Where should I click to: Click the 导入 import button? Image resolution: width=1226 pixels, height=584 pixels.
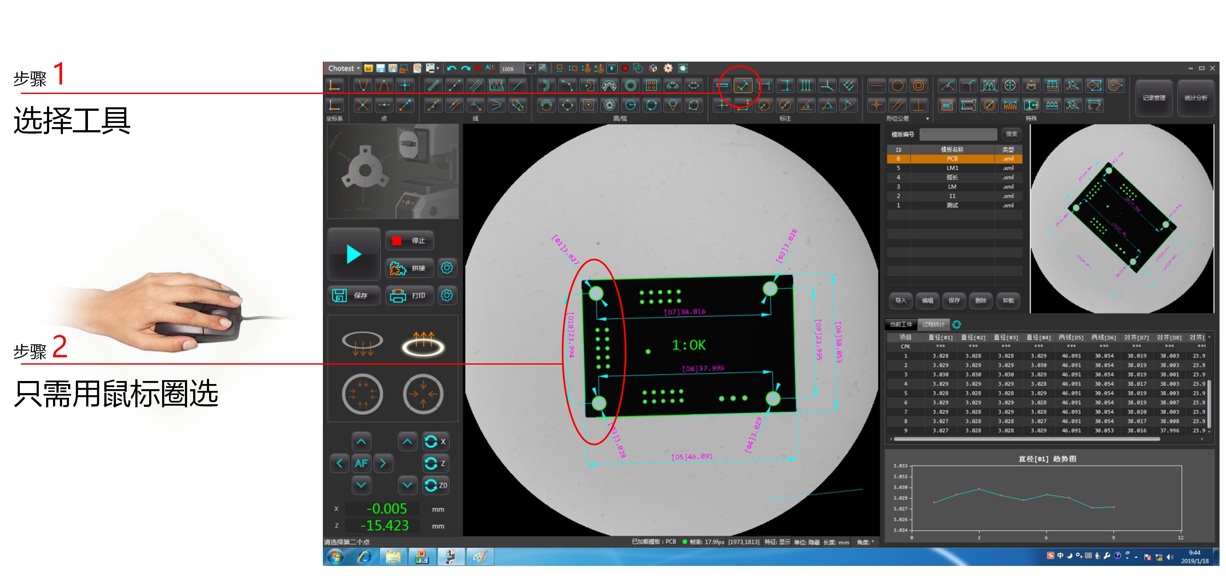(x=901, y=301)
